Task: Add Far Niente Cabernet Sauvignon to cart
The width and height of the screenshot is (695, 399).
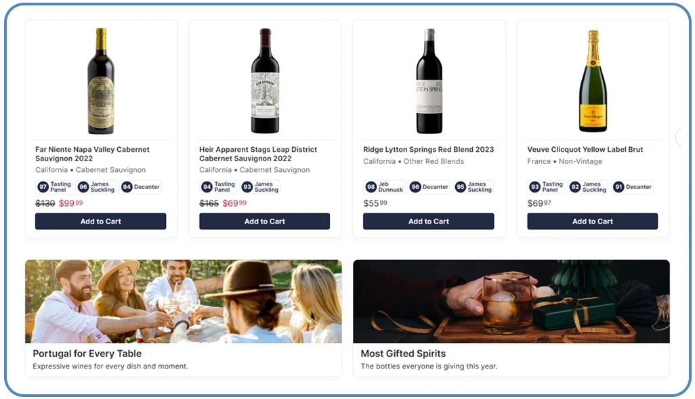Action: point(101,222)
